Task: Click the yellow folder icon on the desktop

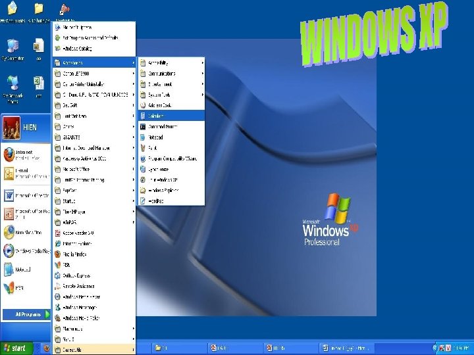Action: 38,9
